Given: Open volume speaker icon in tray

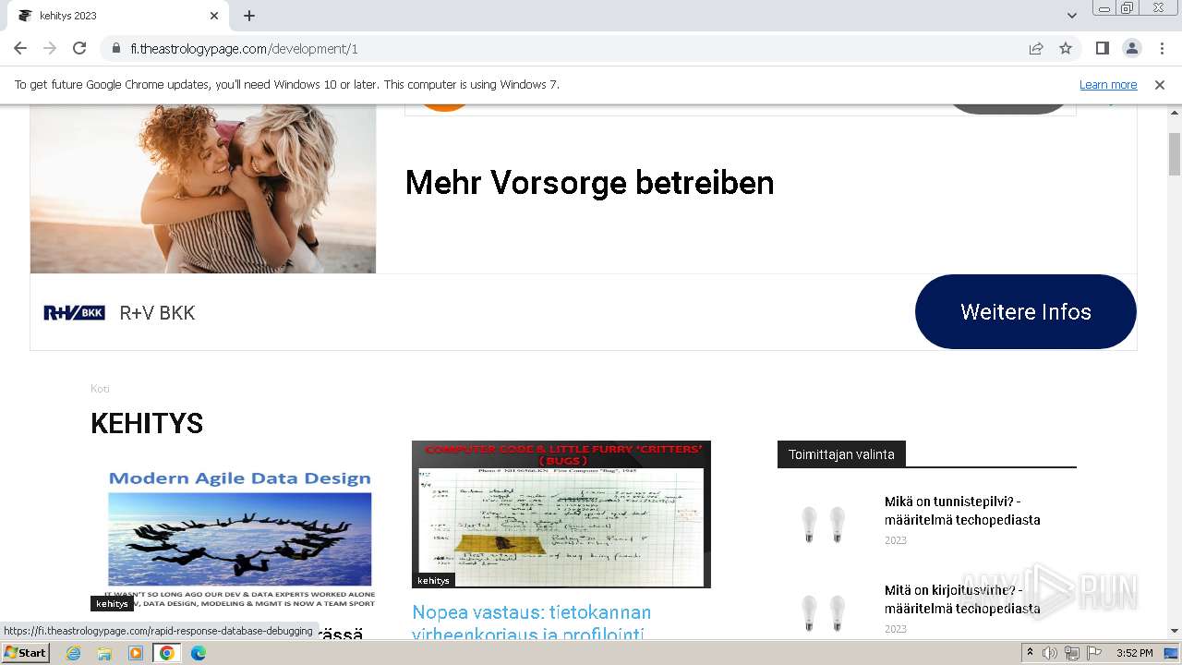Looking at the screenshot, I should [x=1050, y=653].
